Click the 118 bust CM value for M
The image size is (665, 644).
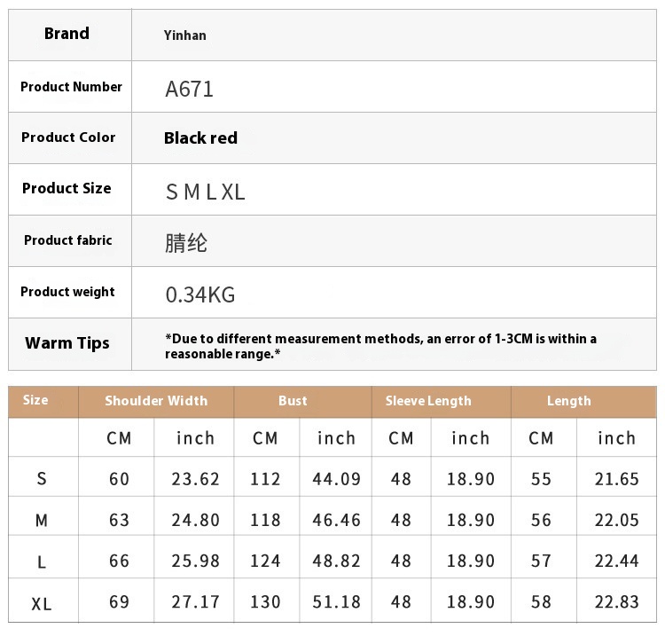point(265,520)
